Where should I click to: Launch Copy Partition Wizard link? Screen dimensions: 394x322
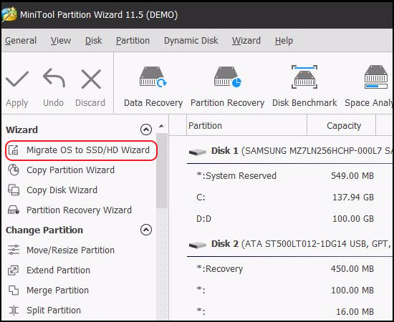coord(70,170)
